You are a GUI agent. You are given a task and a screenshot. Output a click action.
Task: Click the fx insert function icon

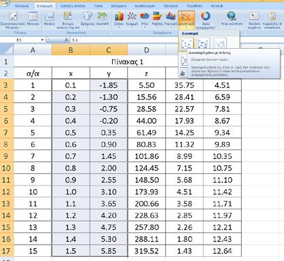coord(67,40)
